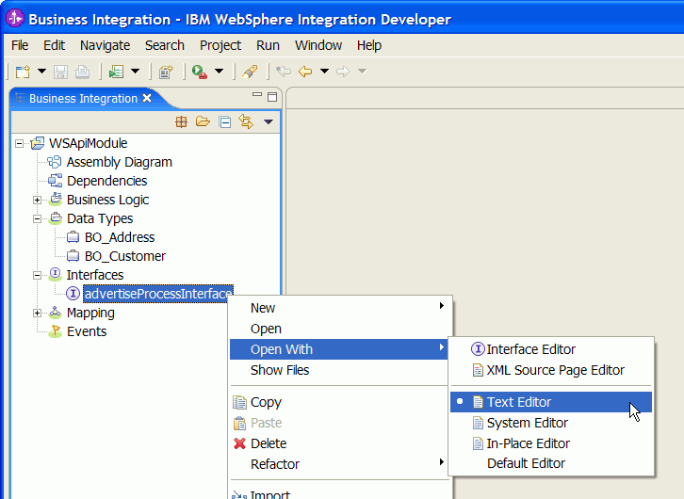
Task: Select Dependencies tree item
Action: coord(106,181)
